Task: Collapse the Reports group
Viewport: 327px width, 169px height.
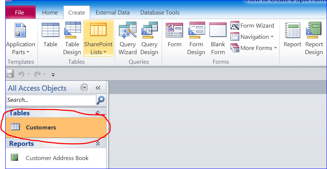Action: [x=98, y=144]
